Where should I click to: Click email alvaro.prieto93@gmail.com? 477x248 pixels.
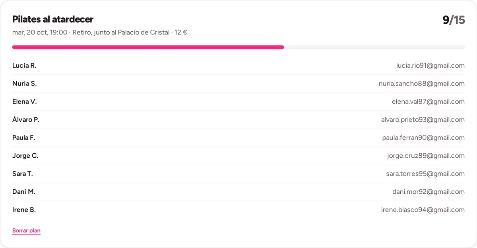point(423,120)
